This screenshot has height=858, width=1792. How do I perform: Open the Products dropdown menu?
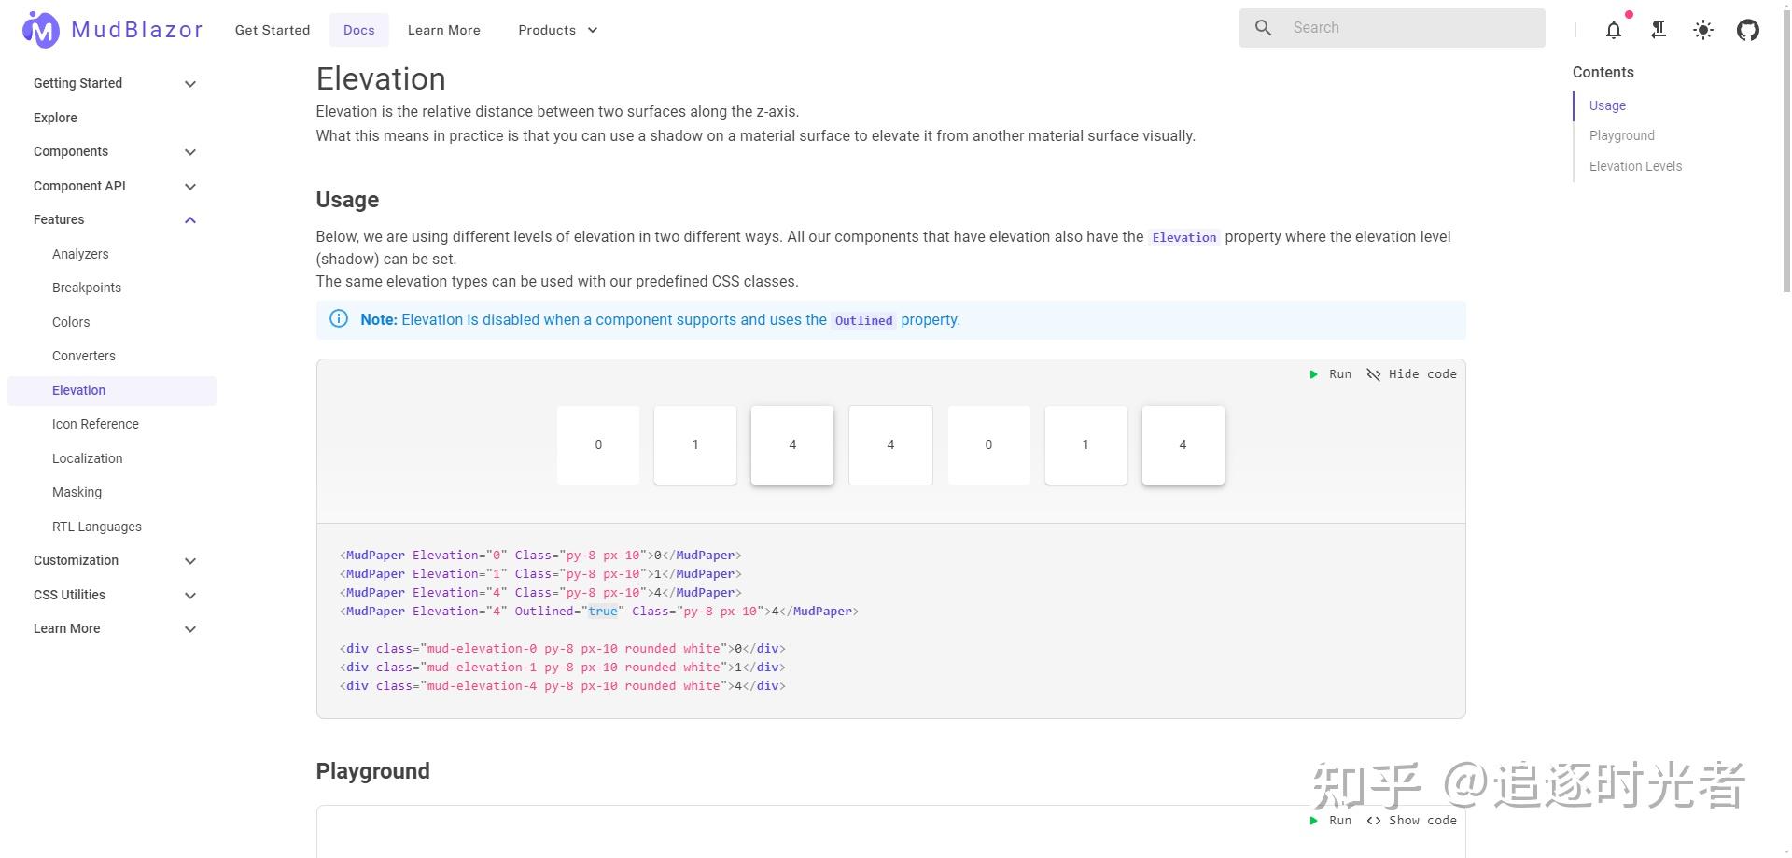click(557, 30)
